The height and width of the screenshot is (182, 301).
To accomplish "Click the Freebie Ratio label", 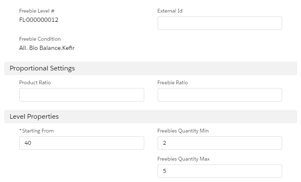I will [x=173, y=83].
